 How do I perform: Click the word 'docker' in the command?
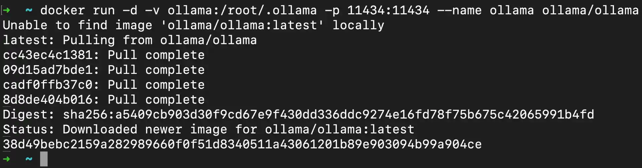tap(63, 10)
